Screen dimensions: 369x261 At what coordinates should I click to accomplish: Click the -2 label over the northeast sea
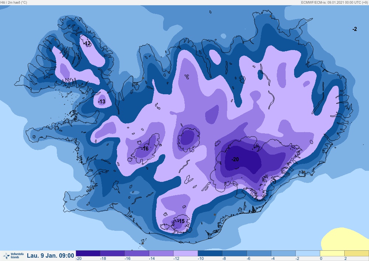coord(355,29)
